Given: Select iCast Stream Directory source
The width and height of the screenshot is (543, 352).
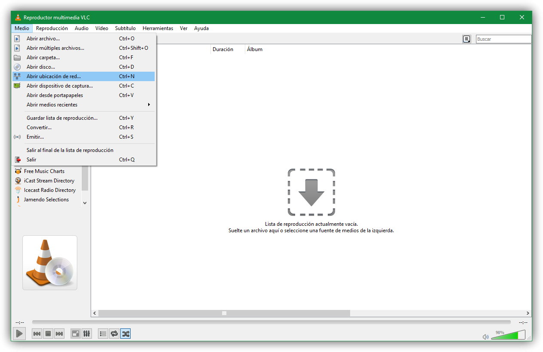Looking at the screenshot, I should click(x=49, y=181).
